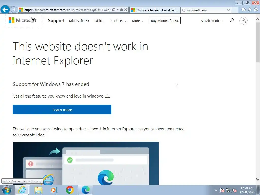Screen dimensions: 260x195
Task: Open Favorites star icon
Action: [x=250, y=10]
